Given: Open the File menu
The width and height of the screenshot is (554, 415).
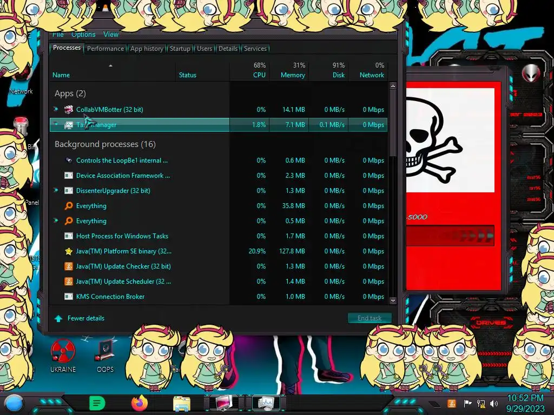Looking at the screenshot, I should click(x=58, y=34).
